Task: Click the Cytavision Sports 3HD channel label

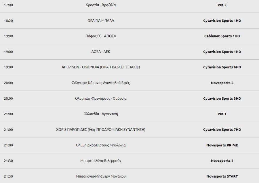Action: (222, 99)
